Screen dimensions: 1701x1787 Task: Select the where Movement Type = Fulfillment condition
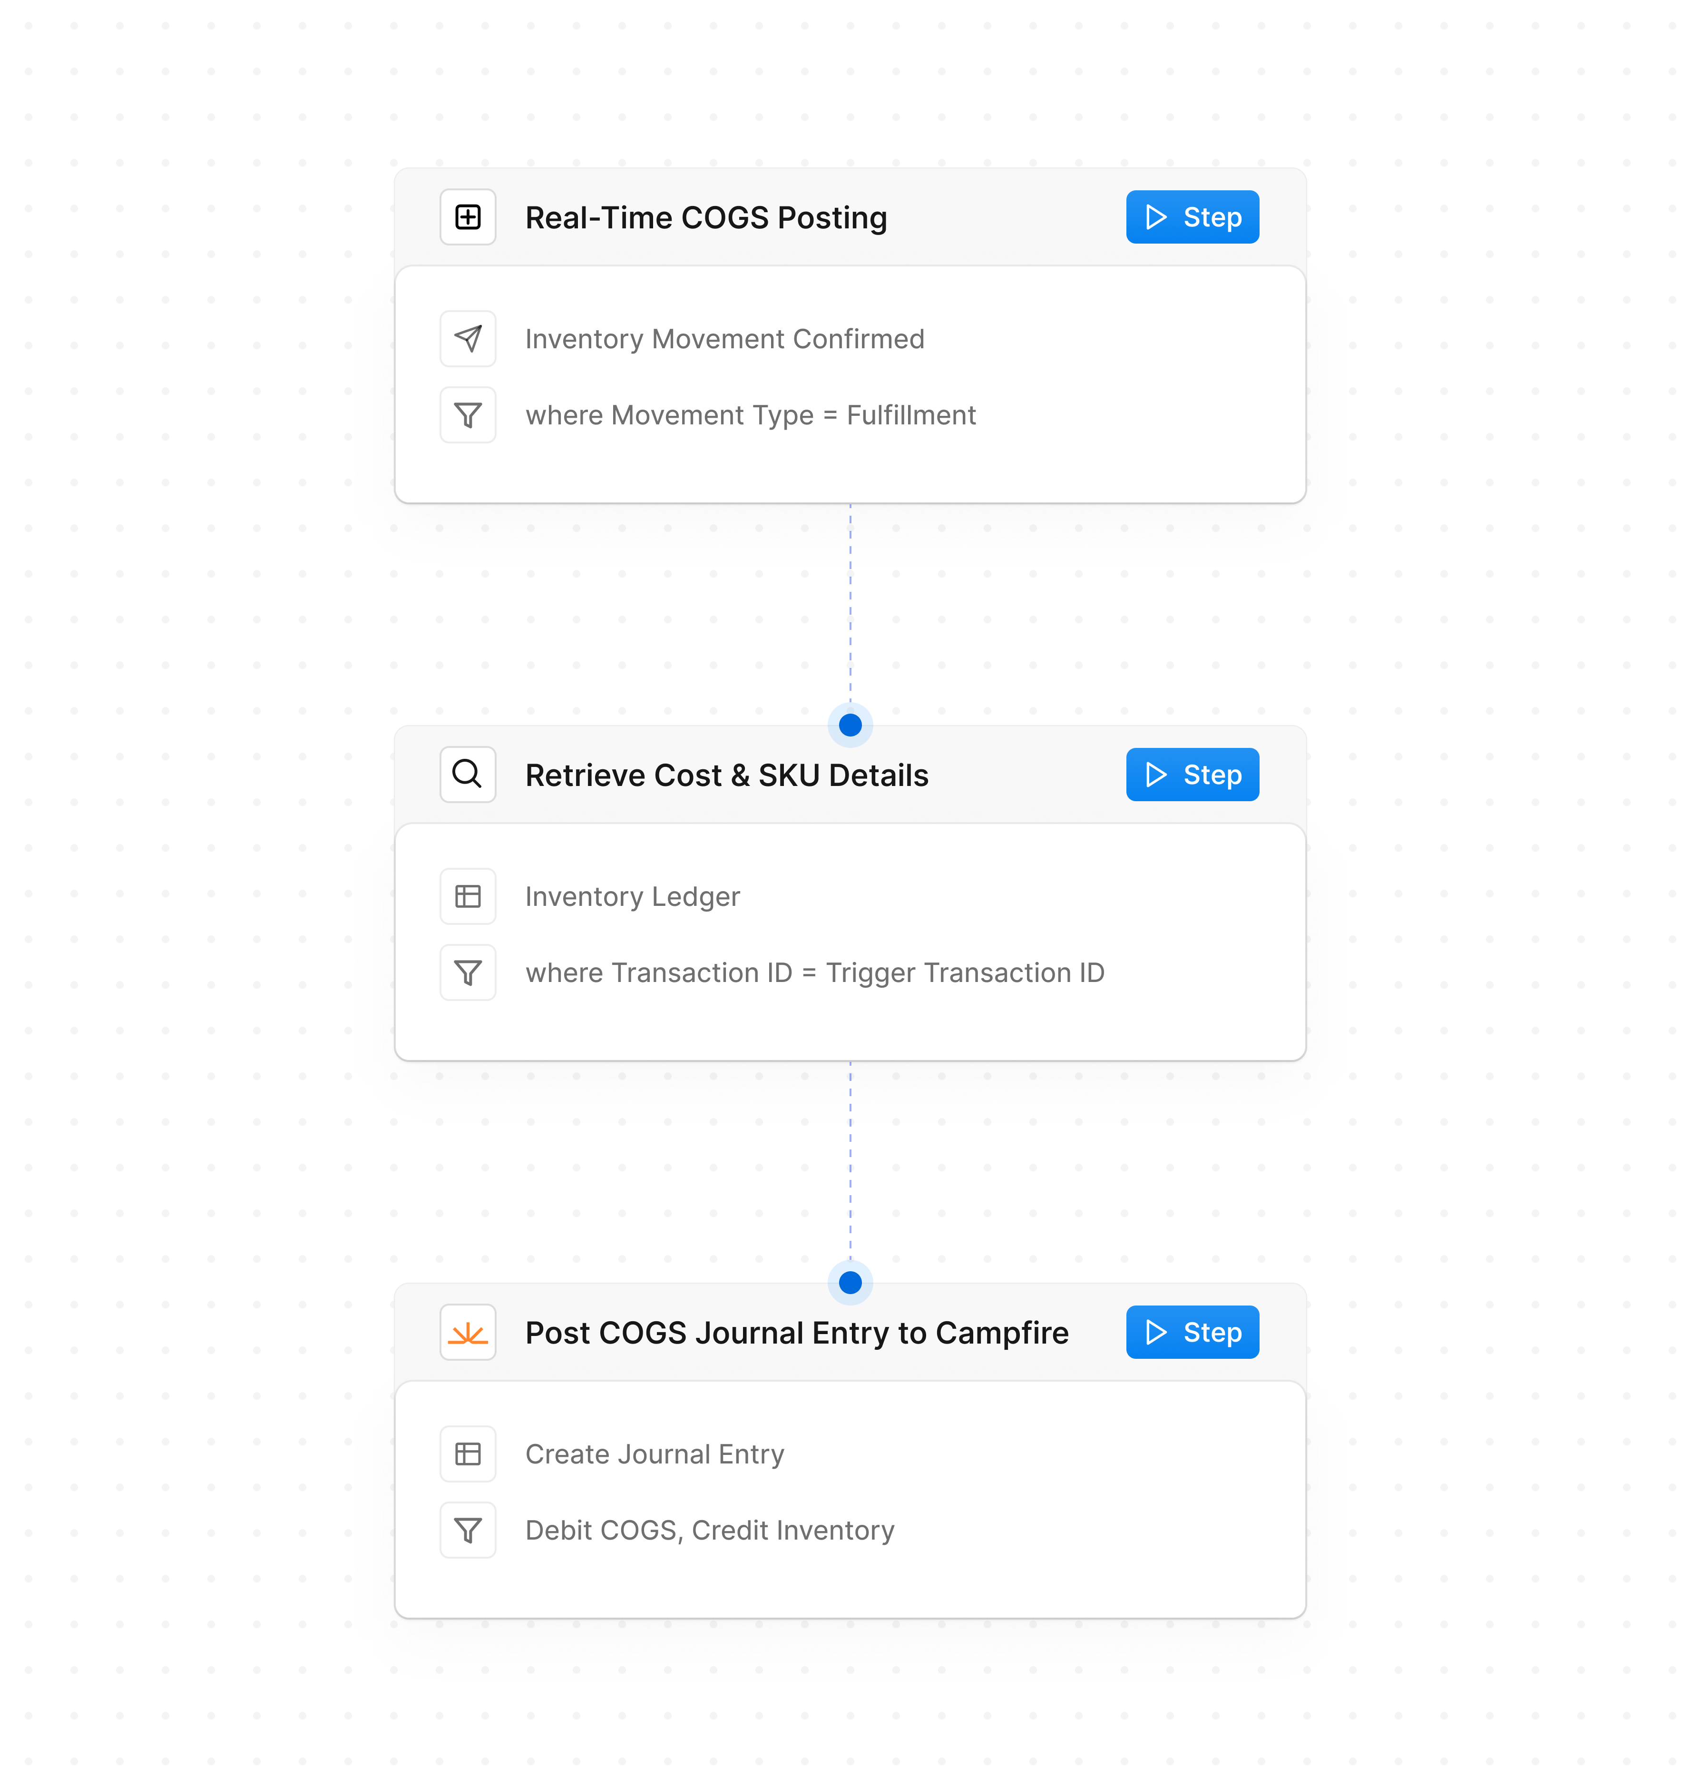point(751,414)
